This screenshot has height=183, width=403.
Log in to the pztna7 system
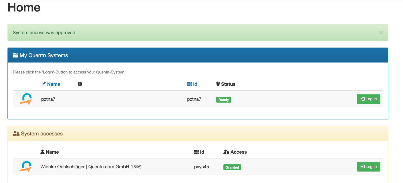pos(369,99)
